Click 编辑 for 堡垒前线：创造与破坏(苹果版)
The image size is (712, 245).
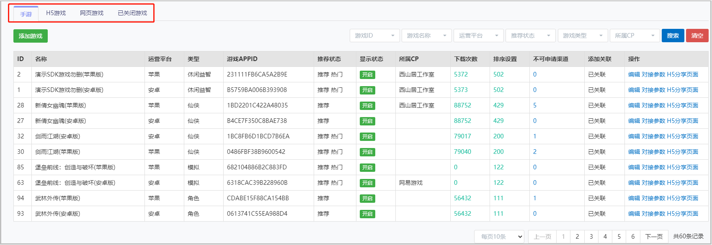point(634,167)
